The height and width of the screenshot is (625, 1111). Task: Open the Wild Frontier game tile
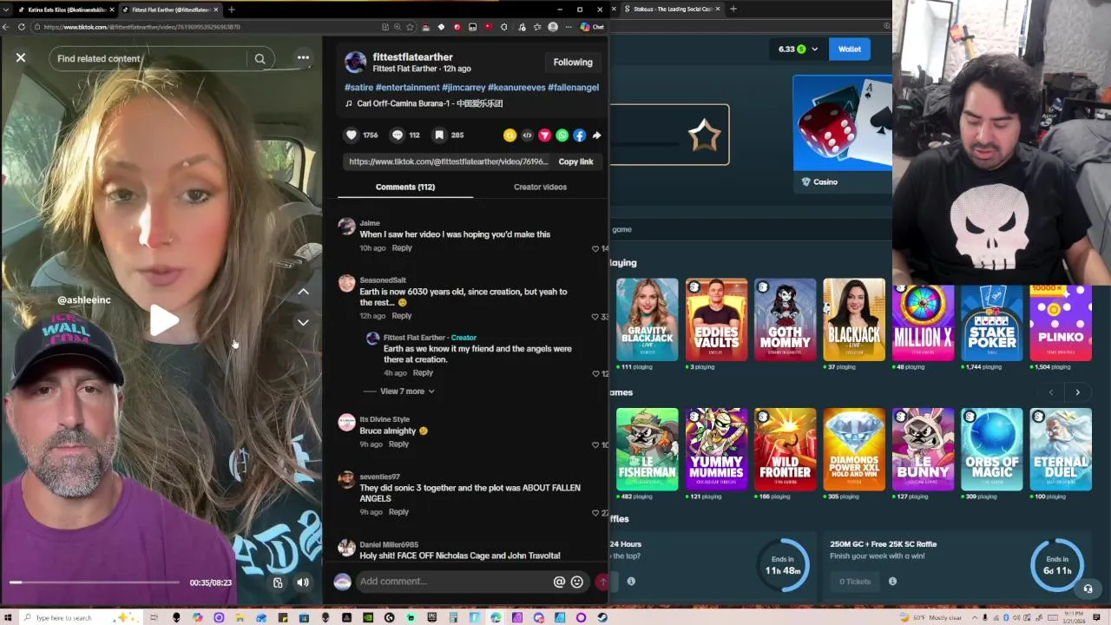(785, 449)
